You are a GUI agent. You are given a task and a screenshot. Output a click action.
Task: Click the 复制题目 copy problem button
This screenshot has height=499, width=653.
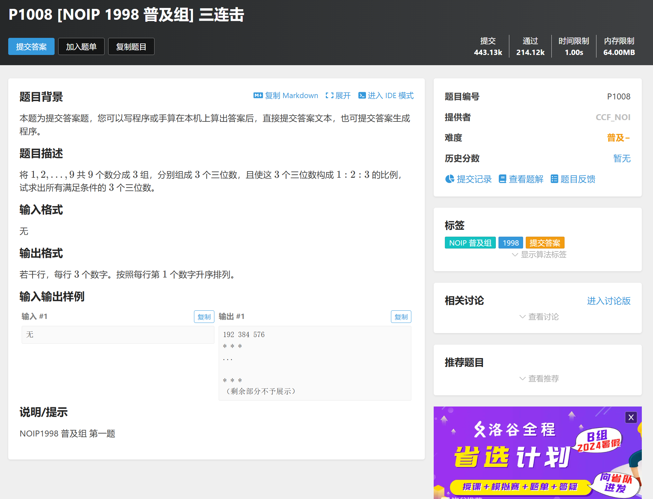131,47
